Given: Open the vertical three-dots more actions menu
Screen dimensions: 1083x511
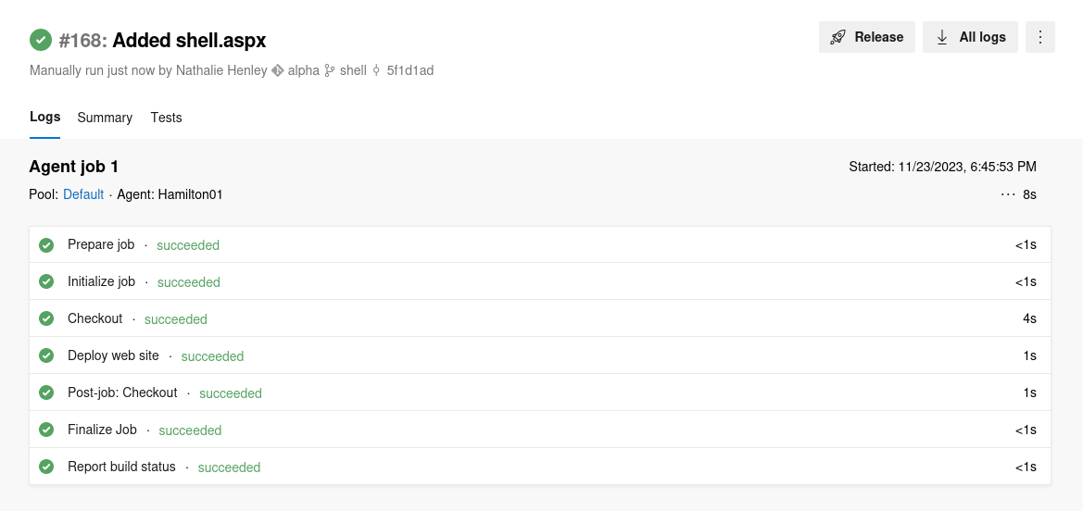Looking at the screenshot, I should pyautogui.click(x=1040, y=37).
